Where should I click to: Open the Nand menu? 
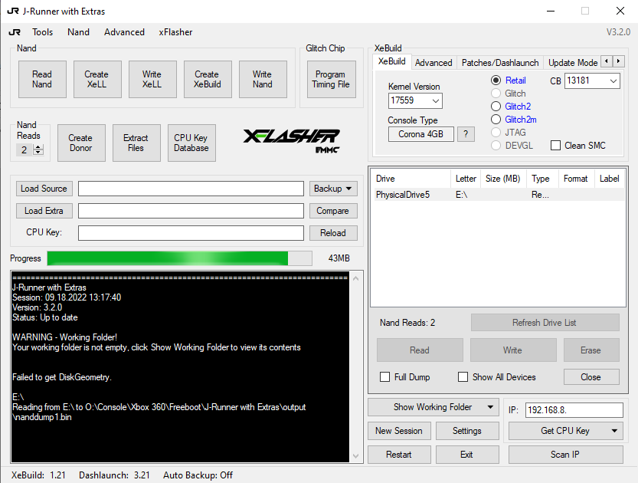click(x=79, y=32)
